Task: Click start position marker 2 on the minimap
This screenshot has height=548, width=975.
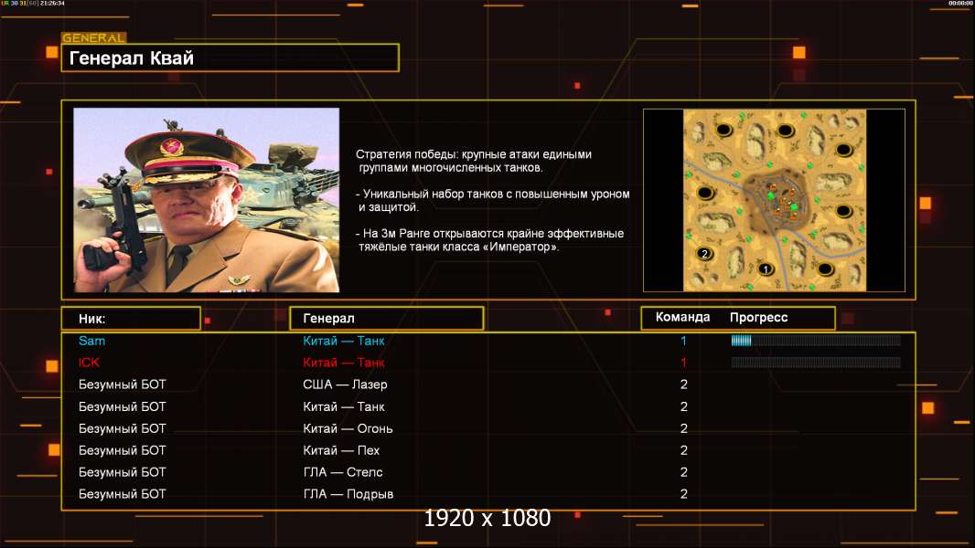Action: (x=704, y=253)
